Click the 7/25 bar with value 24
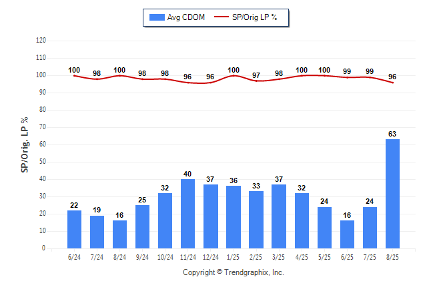The image size is (431, 289). [x=370, y=228]
